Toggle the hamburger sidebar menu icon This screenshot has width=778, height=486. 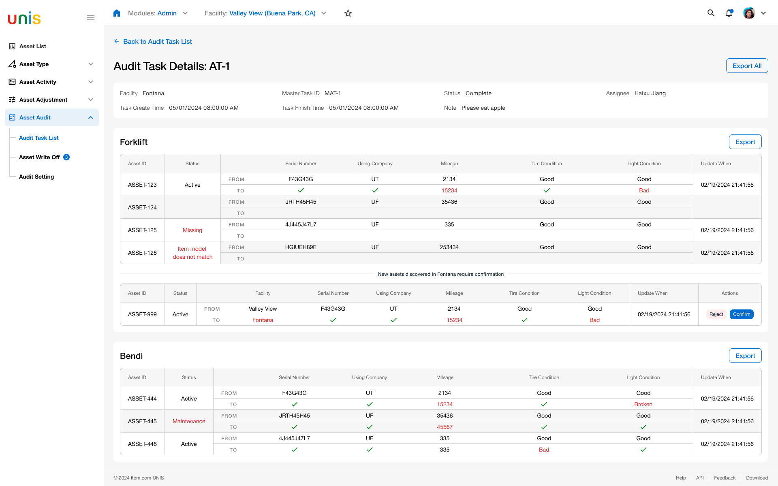[x=91, y=18]
